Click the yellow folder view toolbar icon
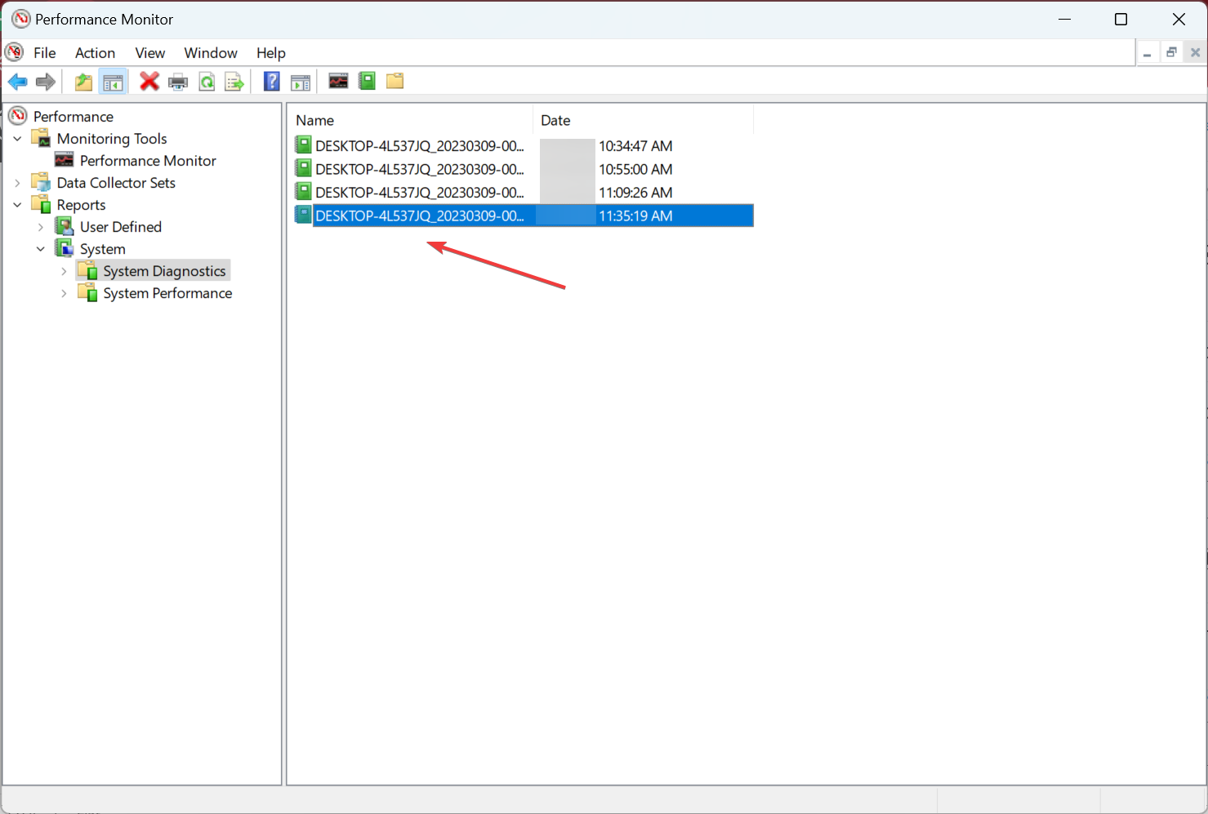 point(395,81)
